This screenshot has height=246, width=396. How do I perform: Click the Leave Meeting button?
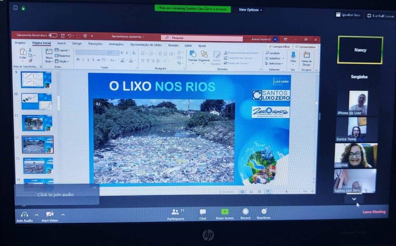[374, 212]
